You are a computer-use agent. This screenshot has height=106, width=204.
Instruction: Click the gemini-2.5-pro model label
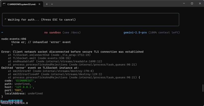(135, 33)
